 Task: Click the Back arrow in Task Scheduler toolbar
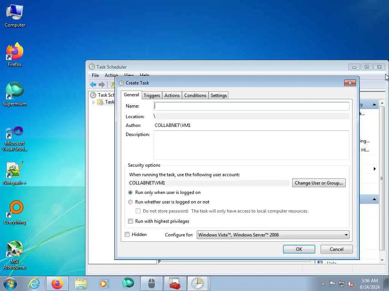coord(93,84)
